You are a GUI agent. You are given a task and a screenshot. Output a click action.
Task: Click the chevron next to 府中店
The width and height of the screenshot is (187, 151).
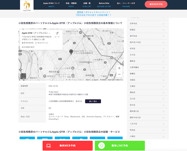click(163, 105)
